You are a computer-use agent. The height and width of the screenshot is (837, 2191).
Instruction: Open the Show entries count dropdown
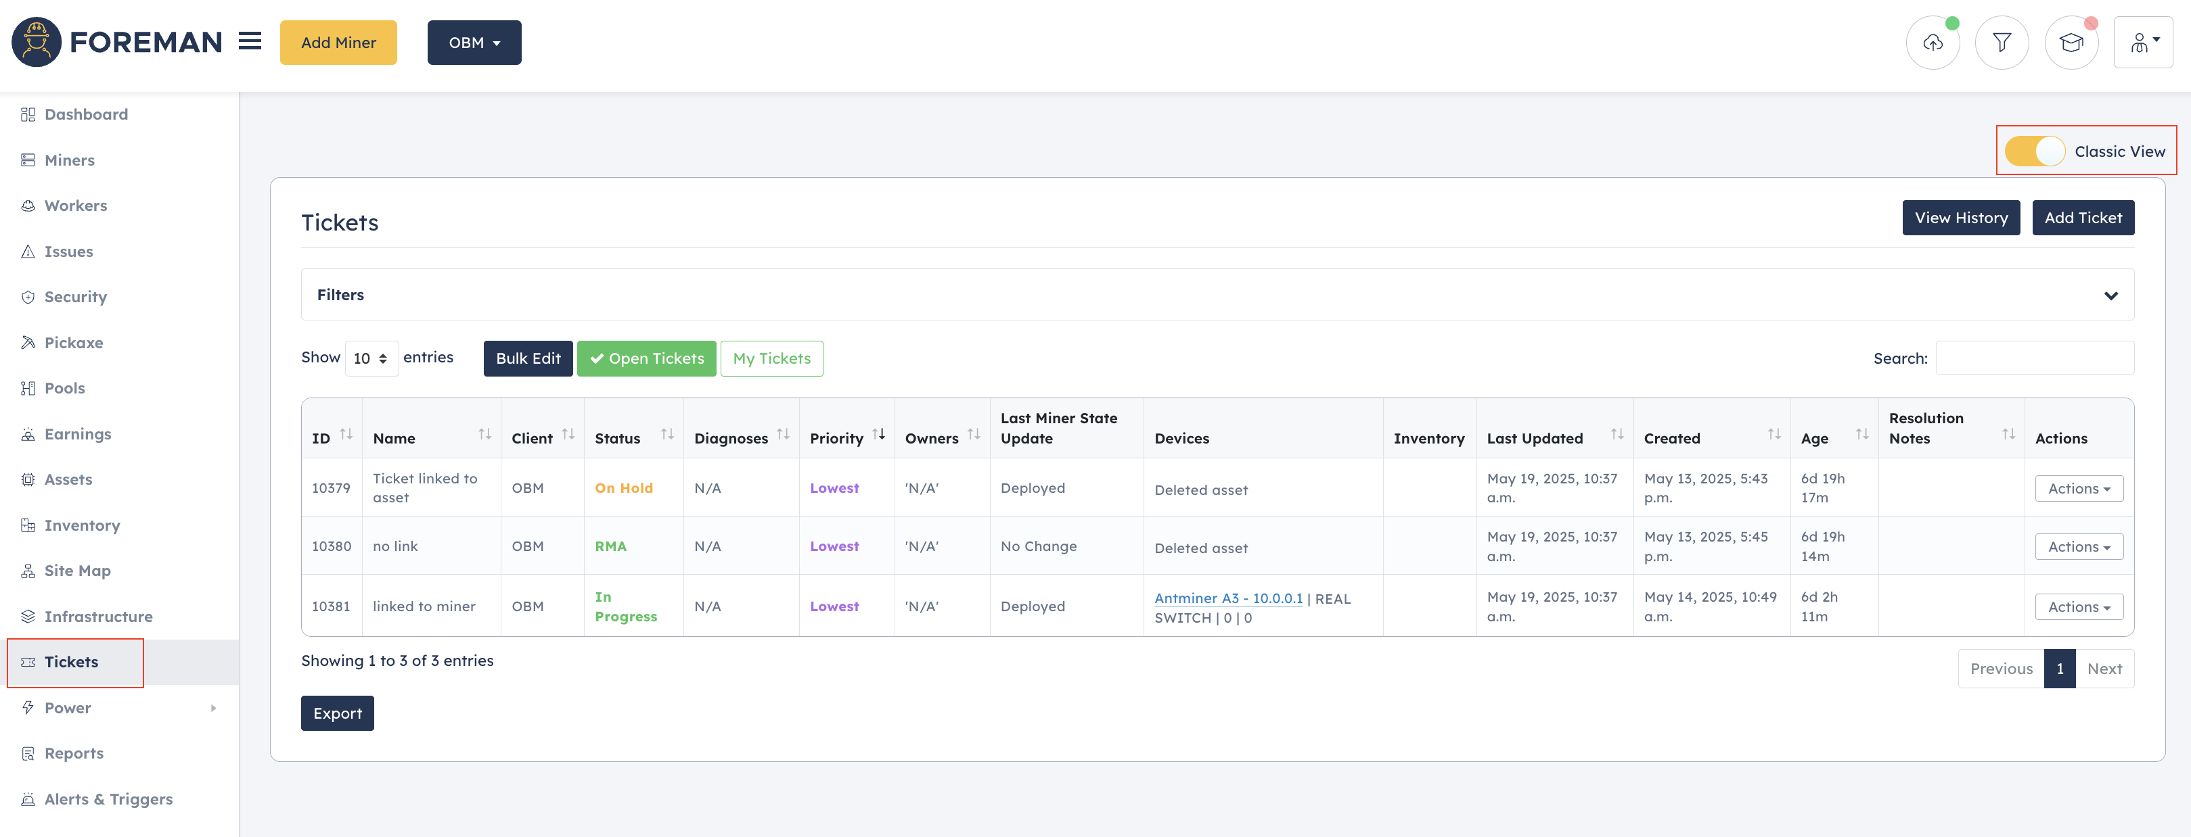(x=371, y=358)
